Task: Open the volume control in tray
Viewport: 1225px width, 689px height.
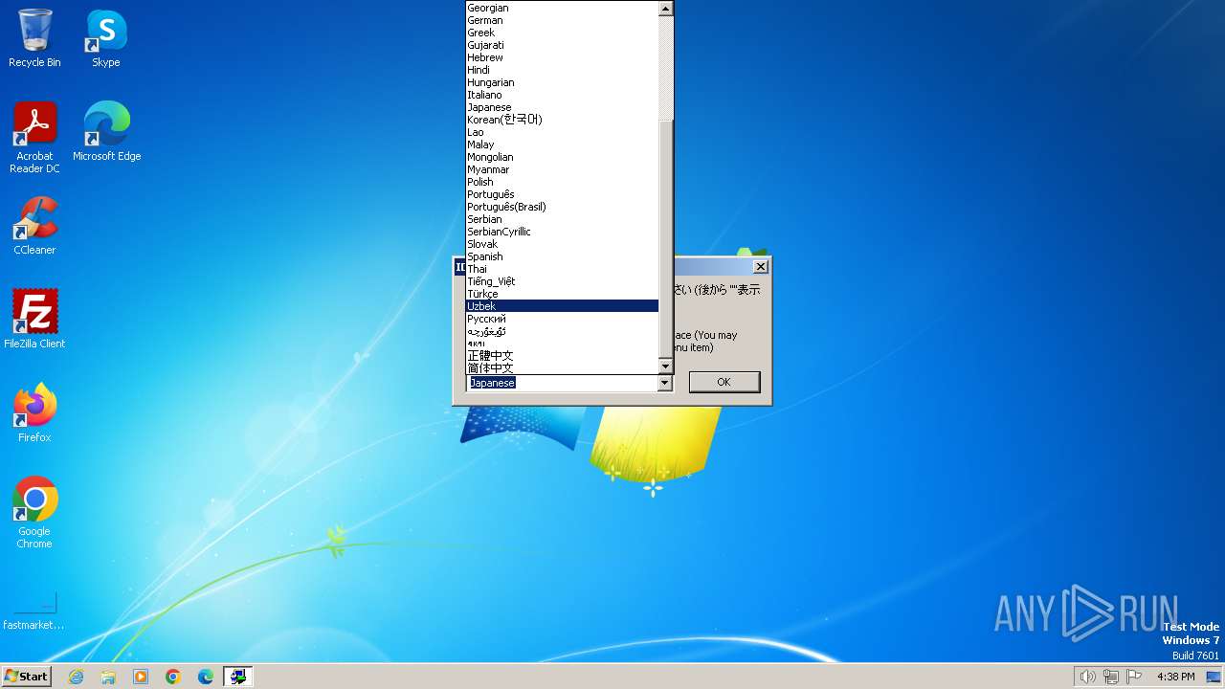Action: tap(1087, 677)
